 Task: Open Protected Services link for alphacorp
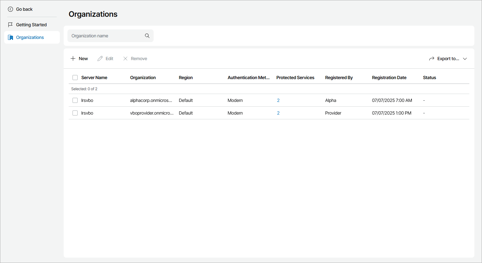tap(278, 100)
